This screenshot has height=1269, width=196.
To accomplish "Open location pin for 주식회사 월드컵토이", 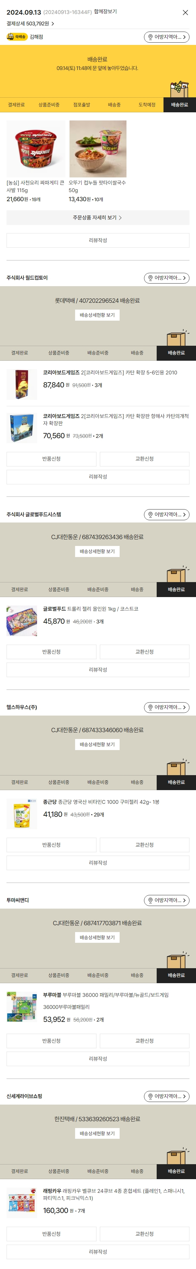I will click(166, 278).
